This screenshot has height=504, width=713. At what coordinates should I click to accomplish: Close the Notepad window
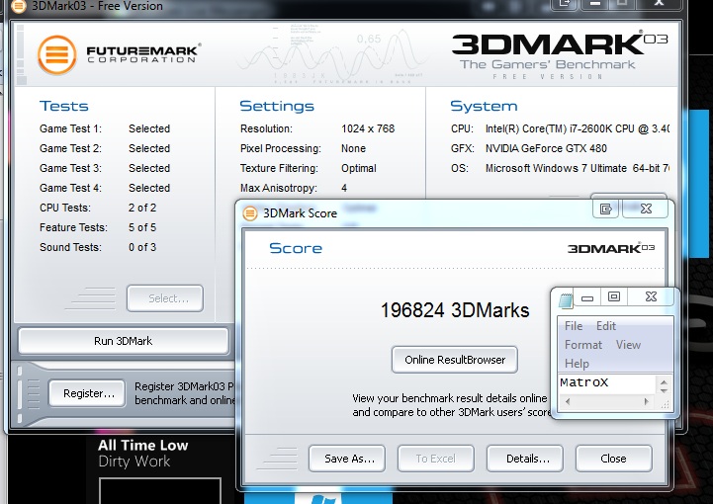point(654,296)
